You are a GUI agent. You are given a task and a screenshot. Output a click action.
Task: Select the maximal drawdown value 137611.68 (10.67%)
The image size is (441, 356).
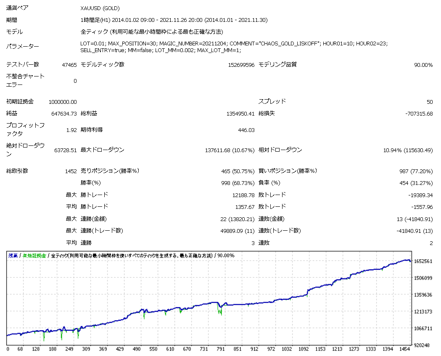230,150
